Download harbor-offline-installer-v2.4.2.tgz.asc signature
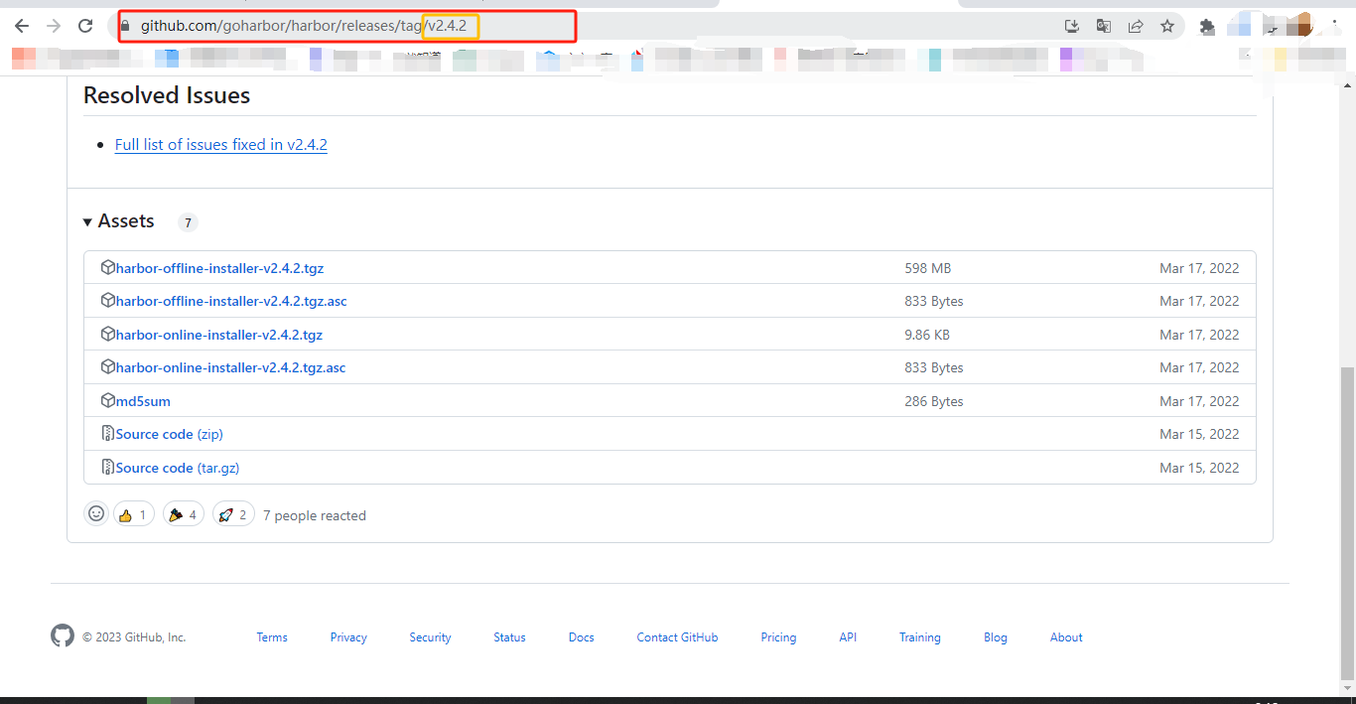 (231, 301)
